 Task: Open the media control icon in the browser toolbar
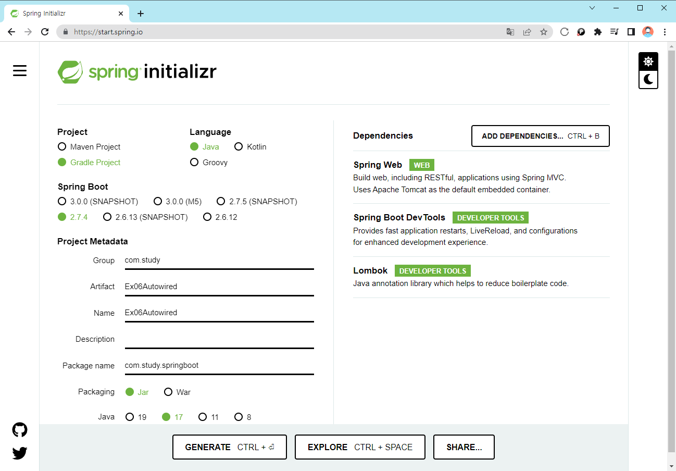pos(615,32)
